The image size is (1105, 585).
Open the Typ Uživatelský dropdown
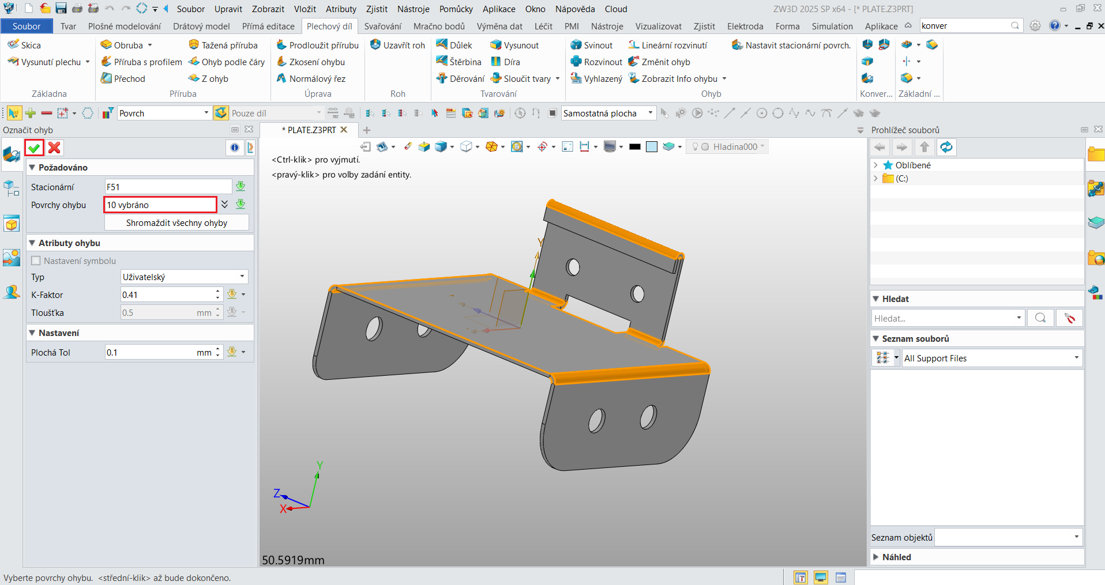pos(185,277)
